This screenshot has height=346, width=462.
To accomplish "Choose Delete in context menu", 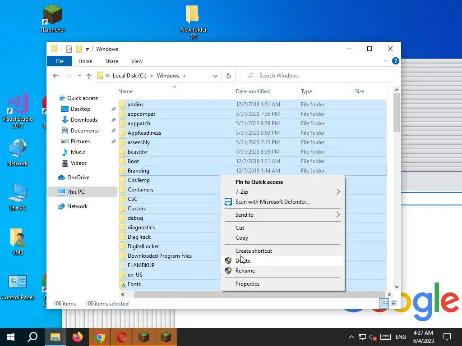I will coord(282,261).
